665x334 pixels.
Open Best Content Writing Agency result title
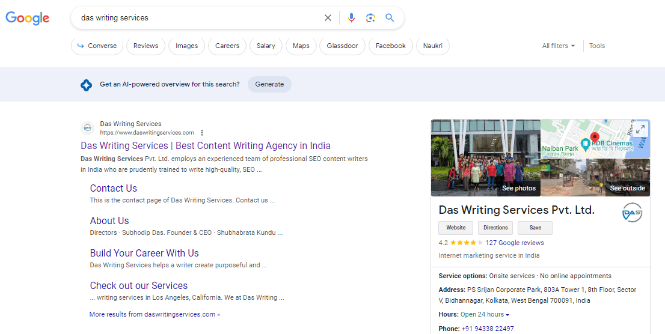pos(206,145)
